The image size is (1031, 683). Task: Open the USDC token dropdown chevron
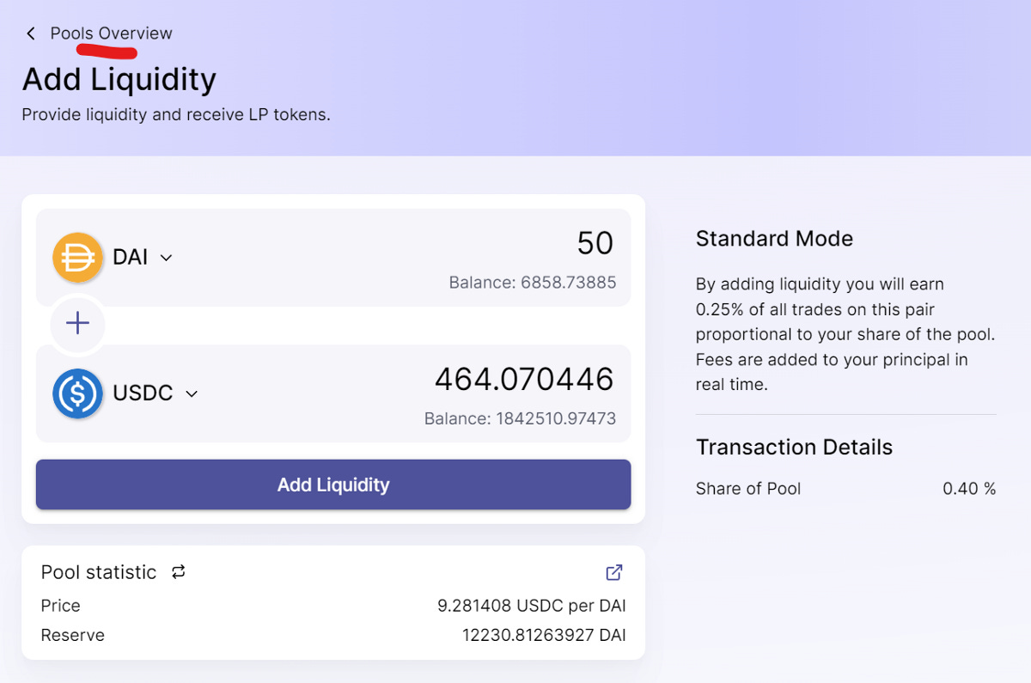click(x=192, y=393)
